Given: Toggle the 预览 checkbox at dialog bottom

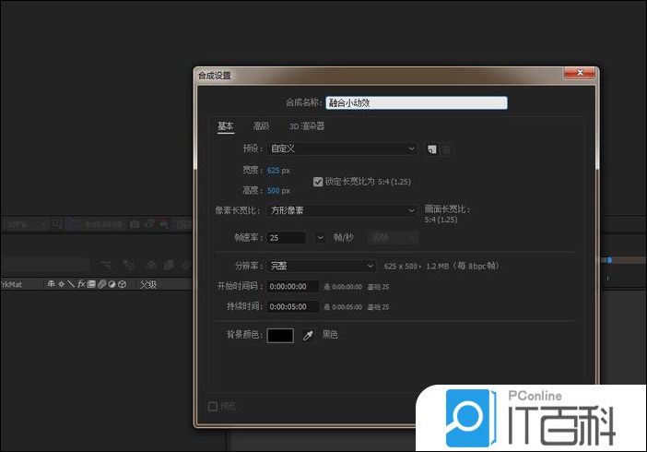Looking at the screenshot, I should coord(213,407).
